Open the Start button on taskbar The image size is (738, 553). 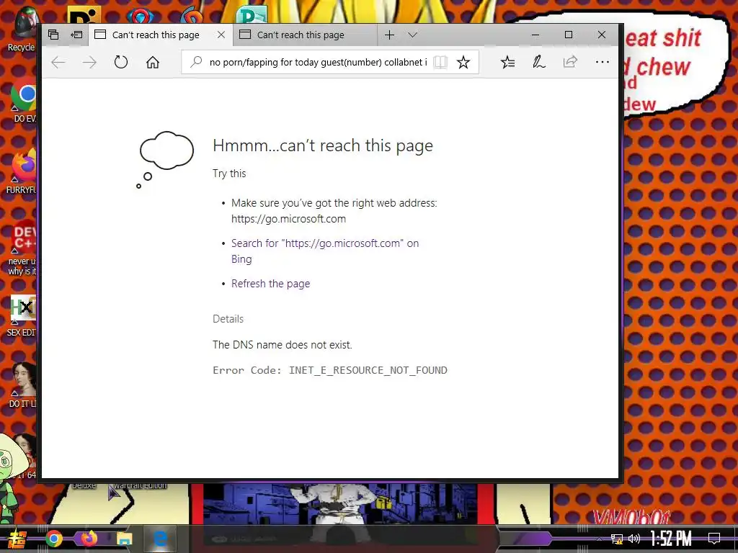click(17, 539)
